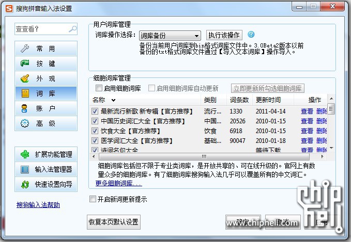Uncheck 最新流行新歌 新专辑 dictionary
This screenshot has width=351, height=242.
[x=95, y=111]
